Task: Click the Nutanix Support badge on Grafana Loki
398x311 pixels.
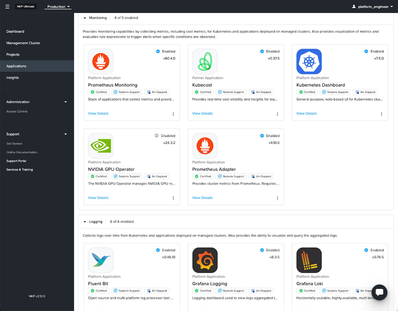Action: 335,290
